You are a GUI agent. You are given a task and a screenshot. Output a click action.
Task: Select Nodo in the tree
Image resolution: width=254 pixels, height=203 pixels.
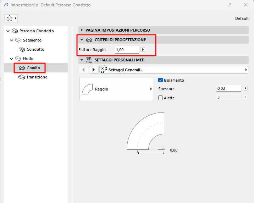[x=28, y=59]
